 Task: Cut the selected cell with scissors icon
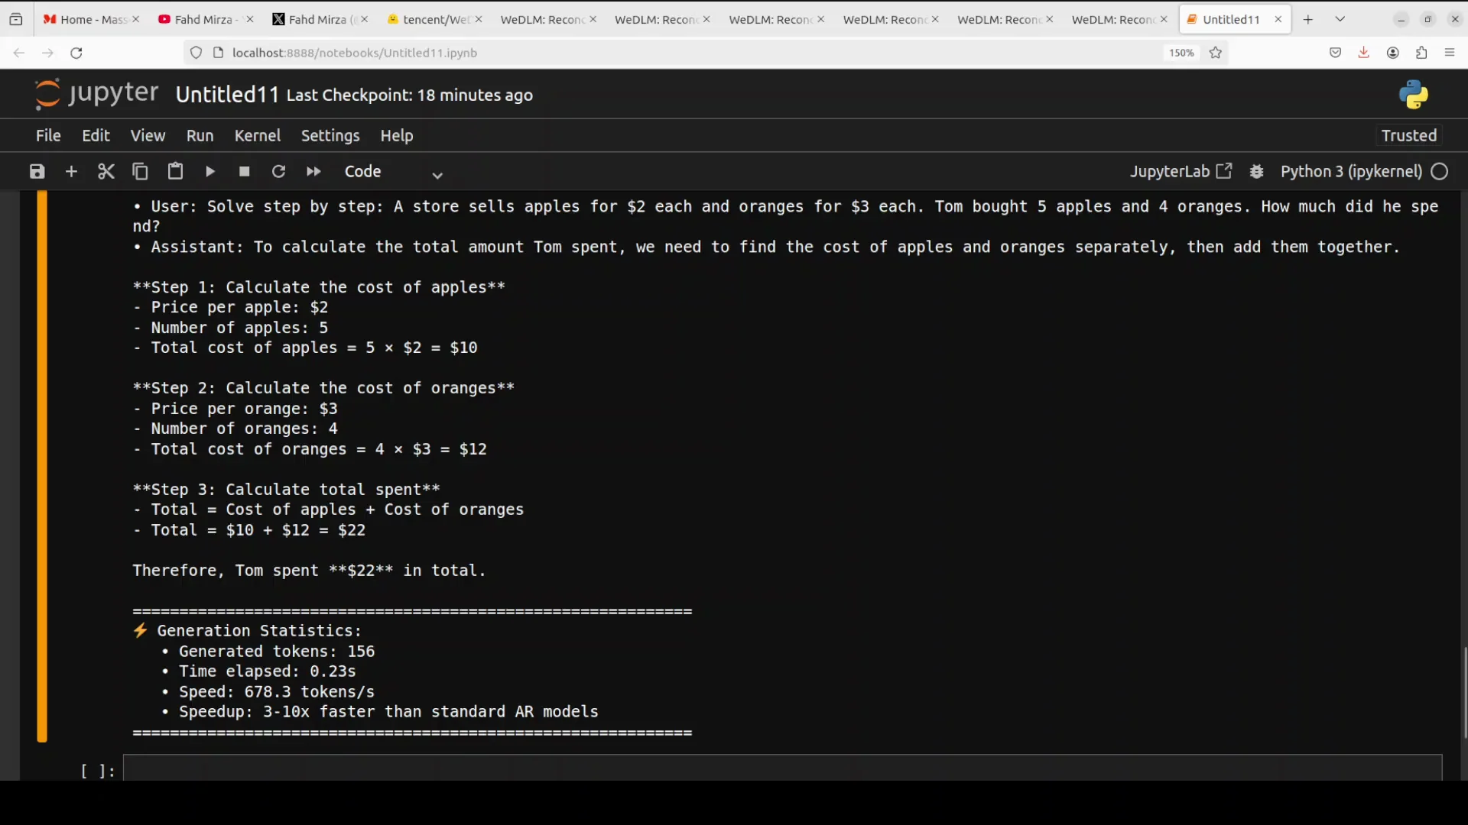(106, 172)
